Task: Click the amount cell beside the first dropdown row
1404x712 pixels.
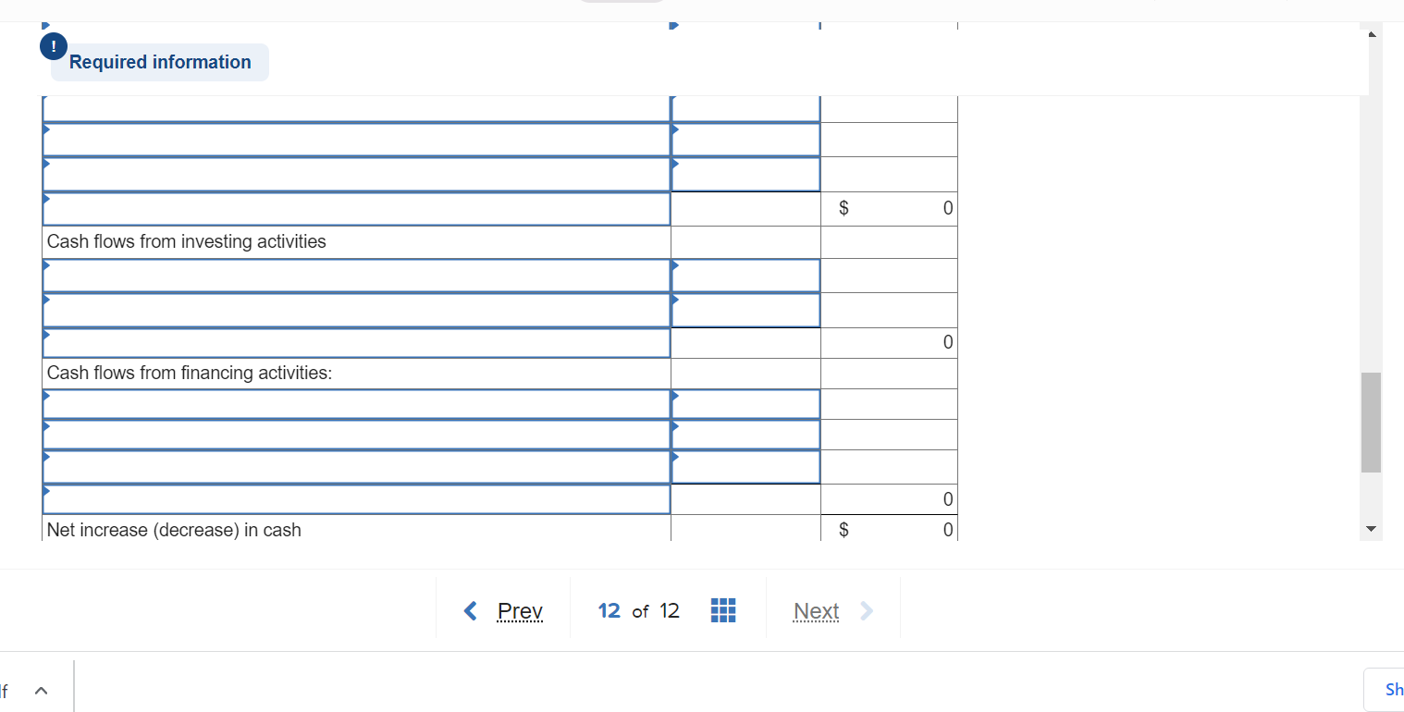Action: [888, 139]
